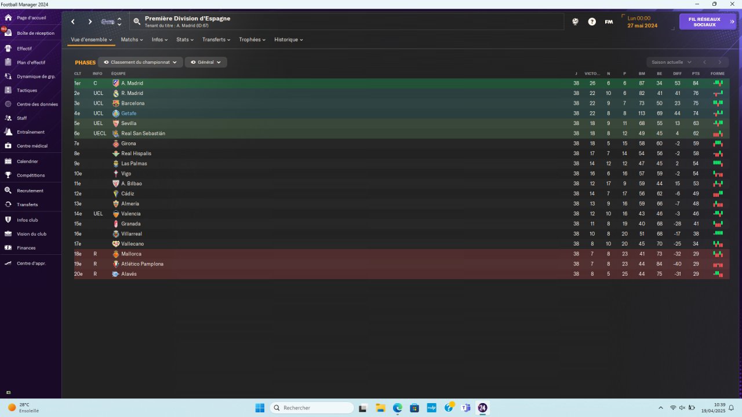Click the Getafe club badge
Viewport: 742px width, 417px height.
116,114
